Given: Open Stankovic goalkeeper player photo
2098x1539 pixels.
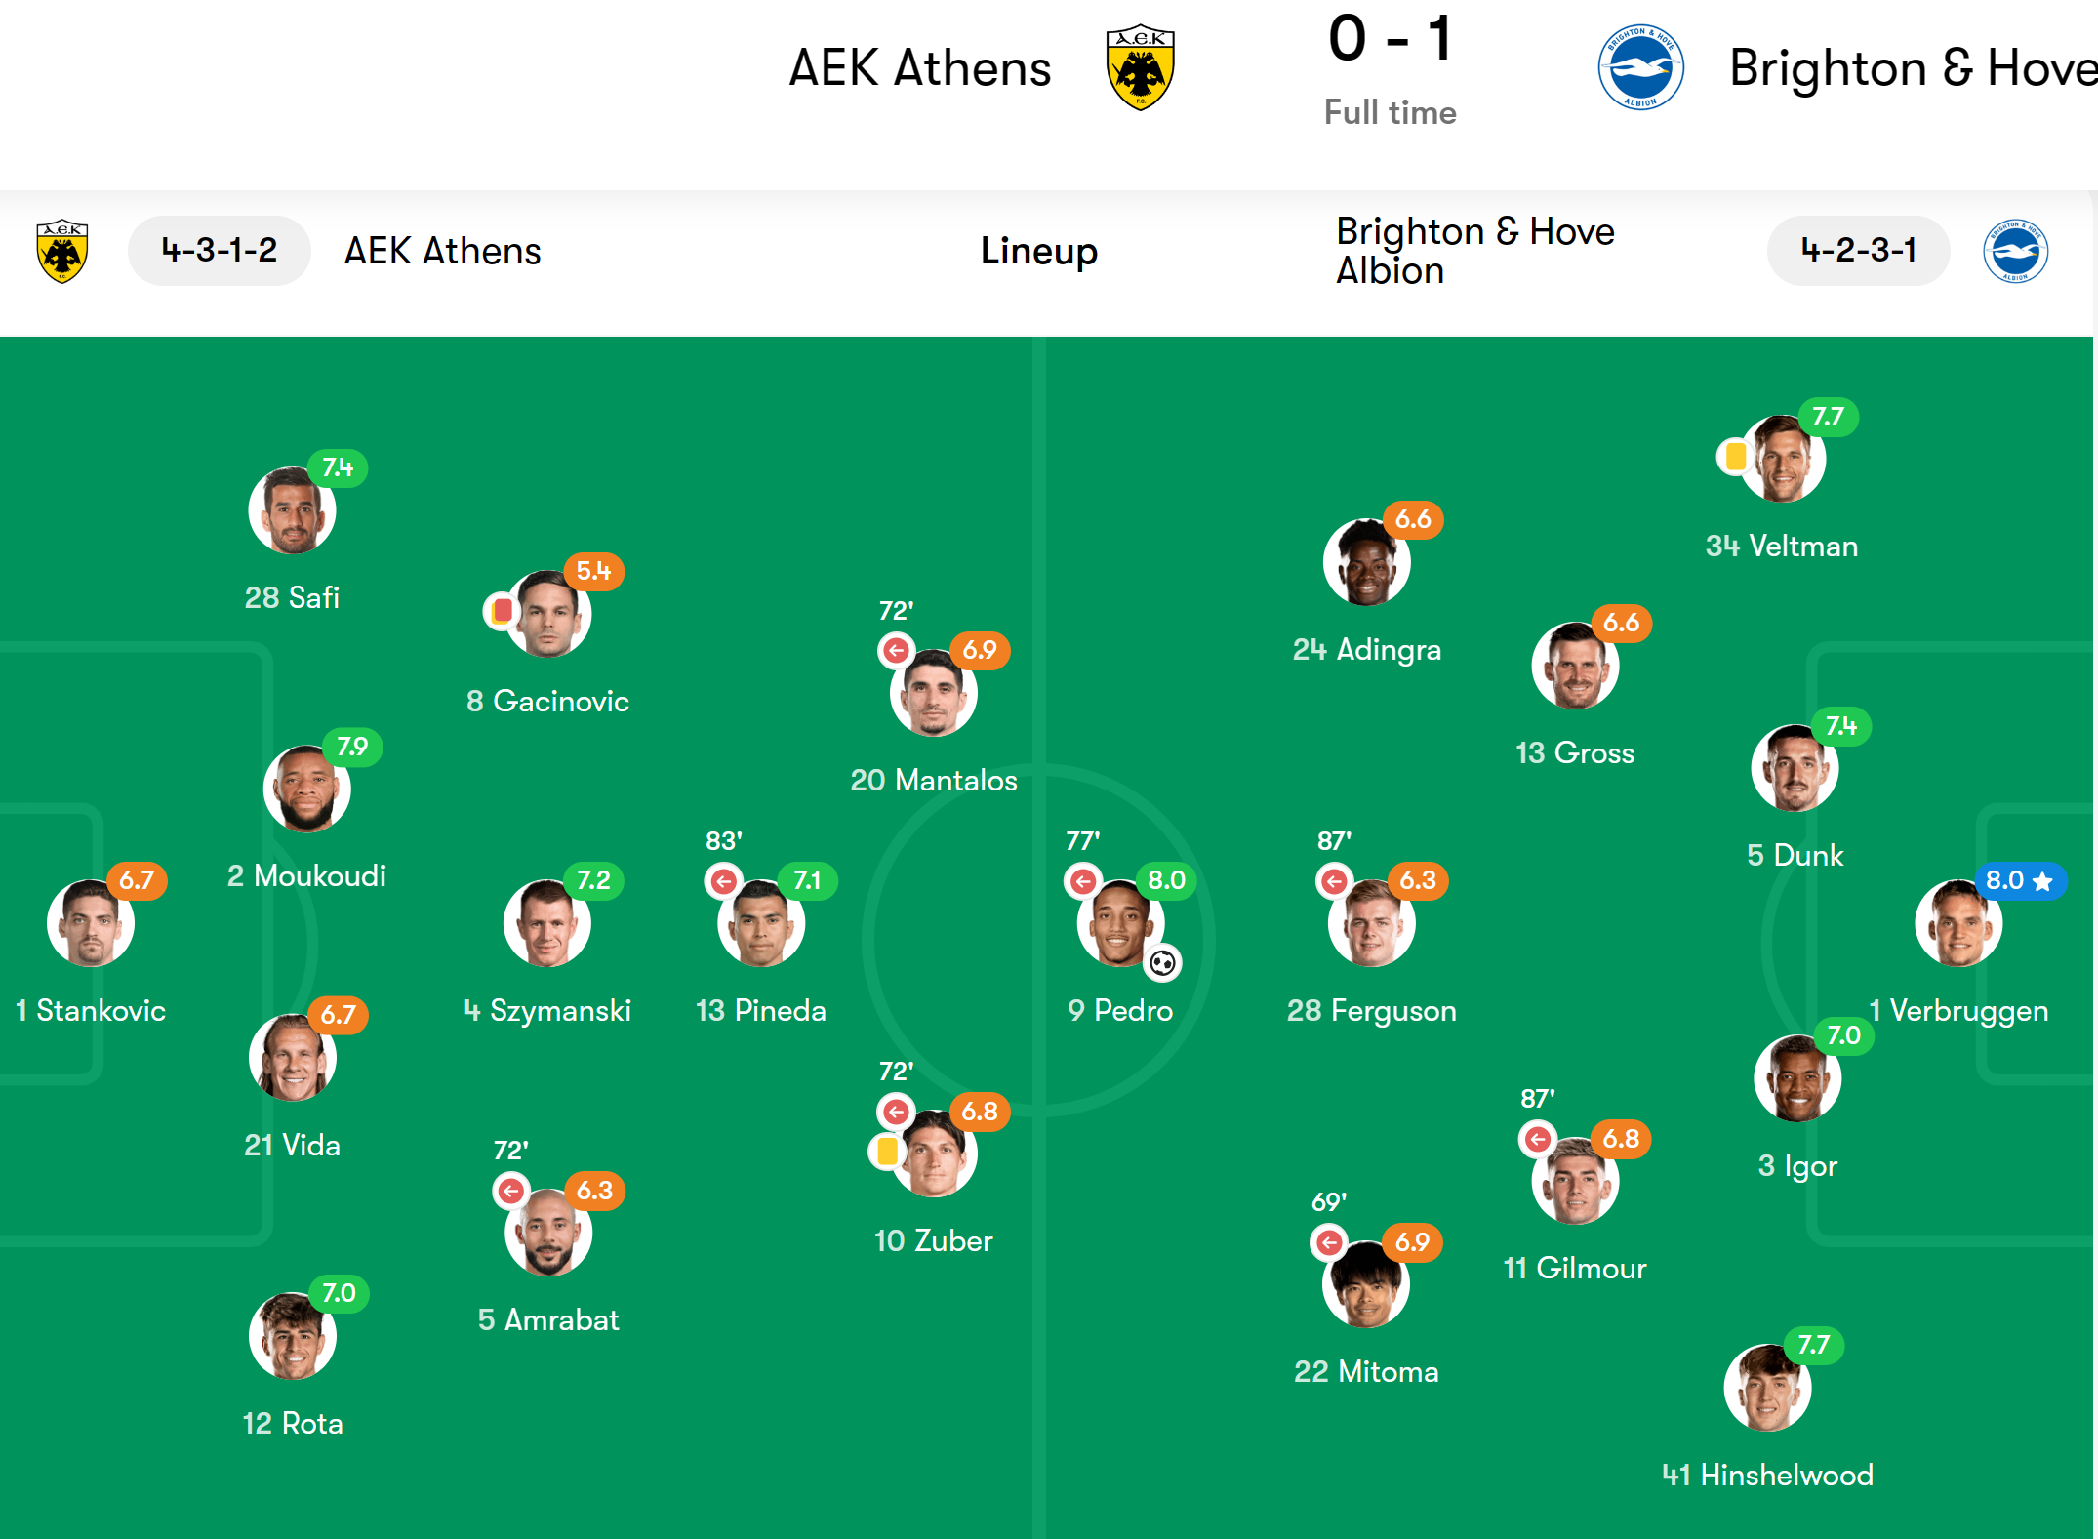Looking at the screenshot, I should (x=91, y=923).
